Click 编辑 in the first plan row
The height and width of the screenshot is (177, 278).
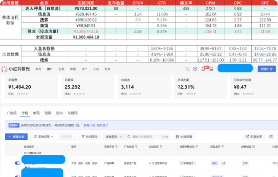pyautogui.click(x=81, y=163)
